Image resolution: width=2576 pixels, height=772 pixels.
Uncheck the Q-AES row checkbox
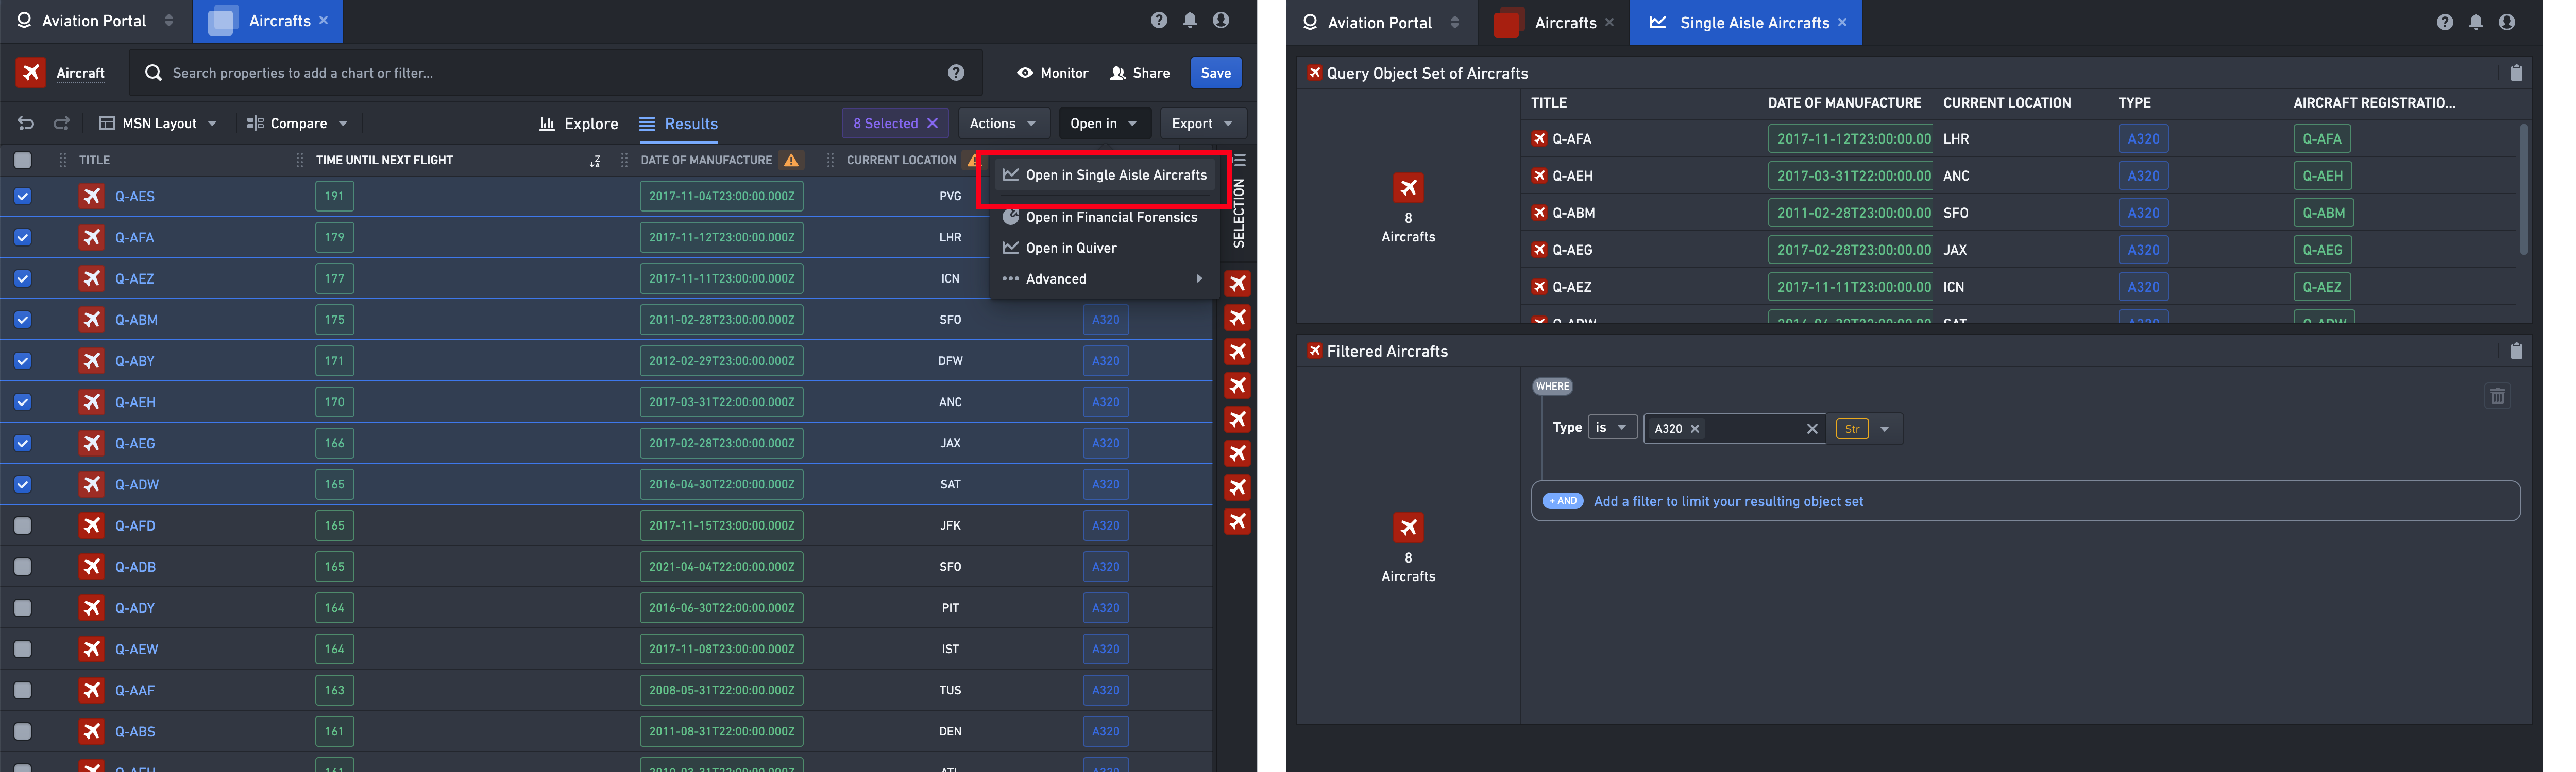click(23, 197)
